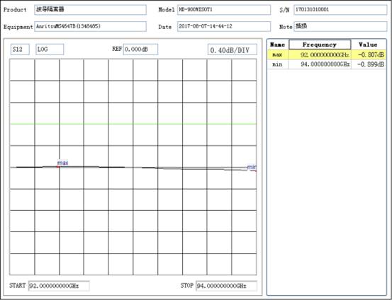This screenshot has height=300, width=392.
Task: Select the Model field MD-900WISO71
Action: (224, 10)
